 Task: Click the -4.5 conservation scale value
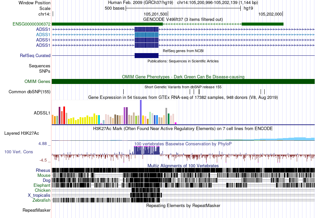point(43,160)
